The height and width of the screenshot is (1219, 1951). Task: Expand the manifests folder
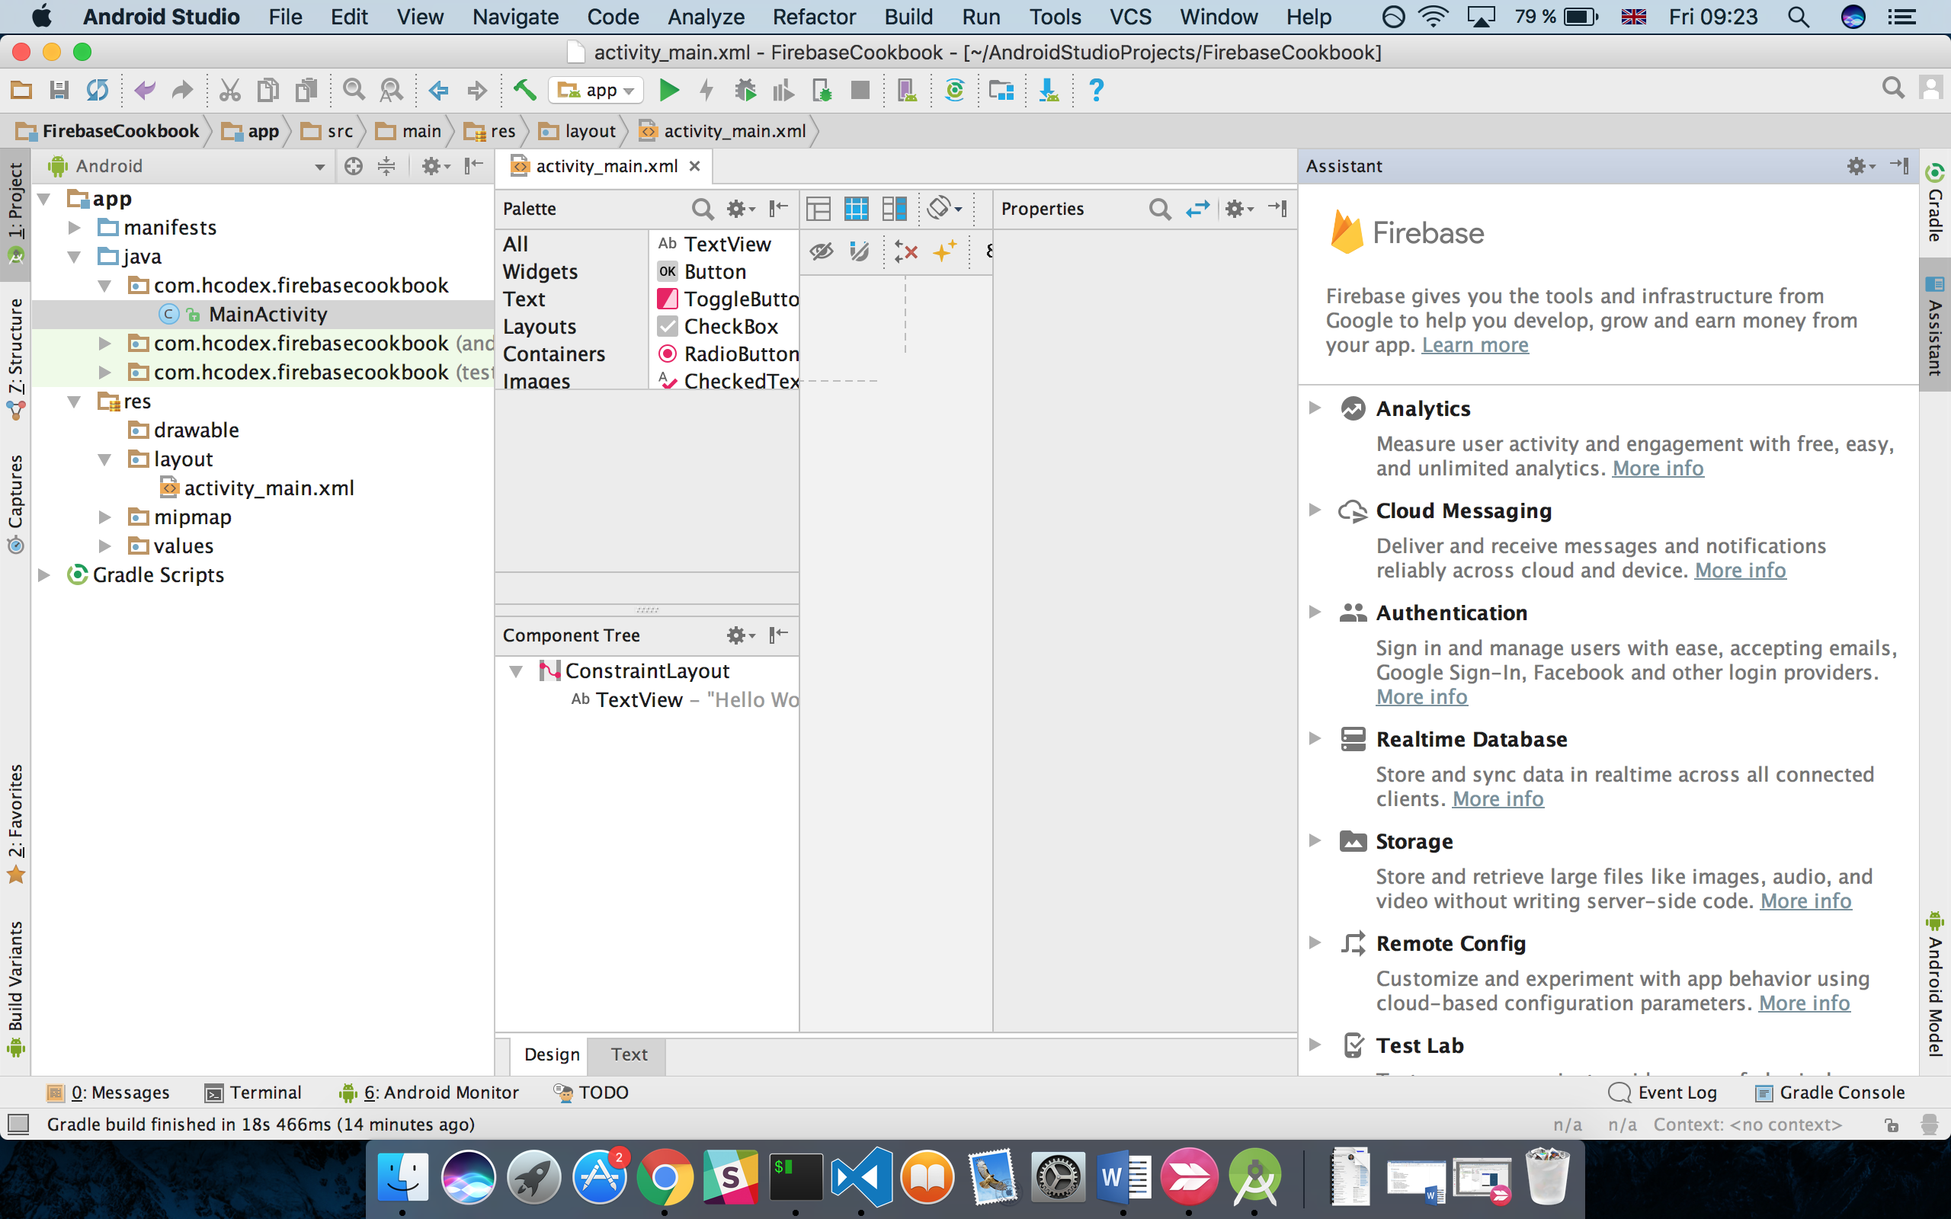click(74, 228)
